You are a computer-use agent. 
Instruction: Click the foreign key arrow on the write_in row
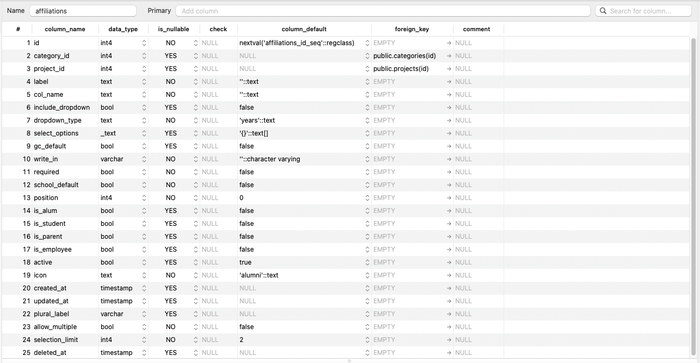[x=448, y=159]
